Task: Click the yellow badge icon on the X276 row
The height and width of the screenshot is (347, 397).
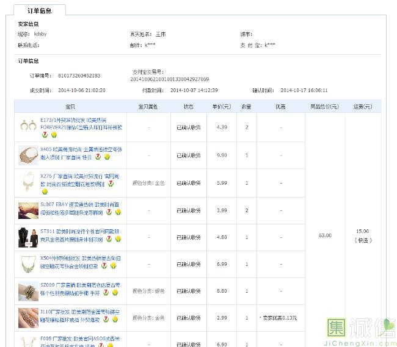Action: click(x=45, y=191)
